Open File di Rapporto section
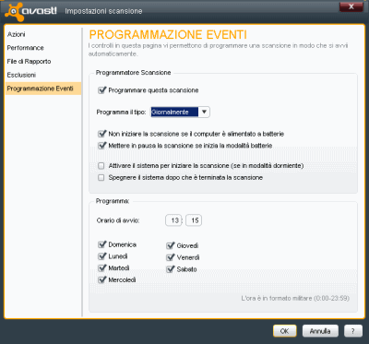Screen dimensions: 369x344 (x=29, y=61)
